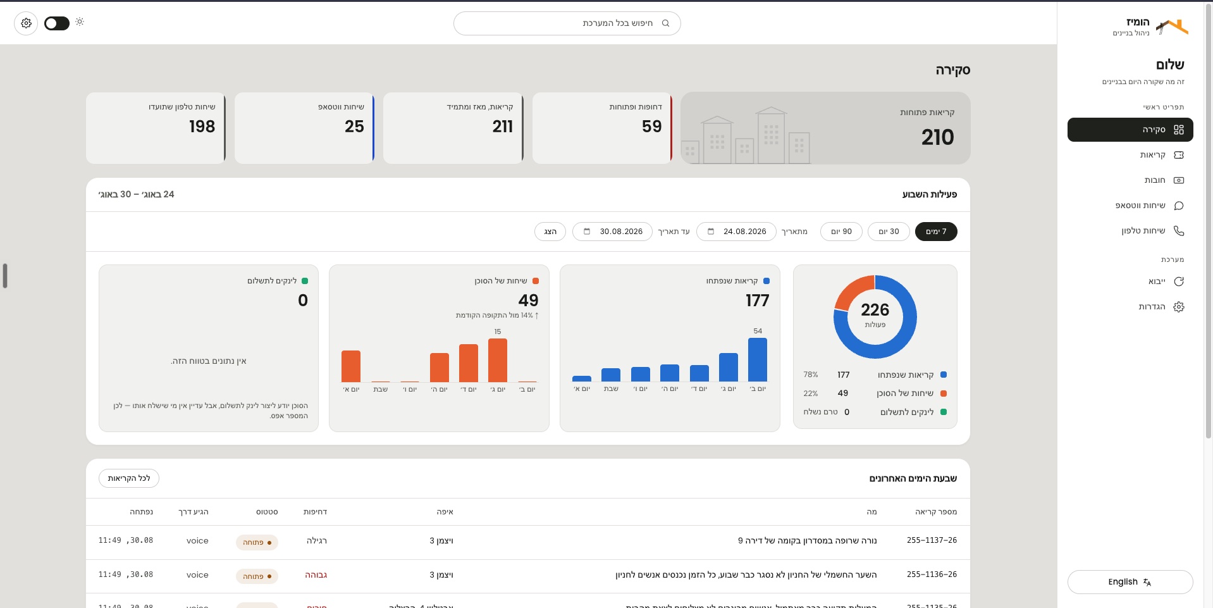Open the until-date picker showing 30.08.2026
Screen dimensions: 1213x608
612,232
